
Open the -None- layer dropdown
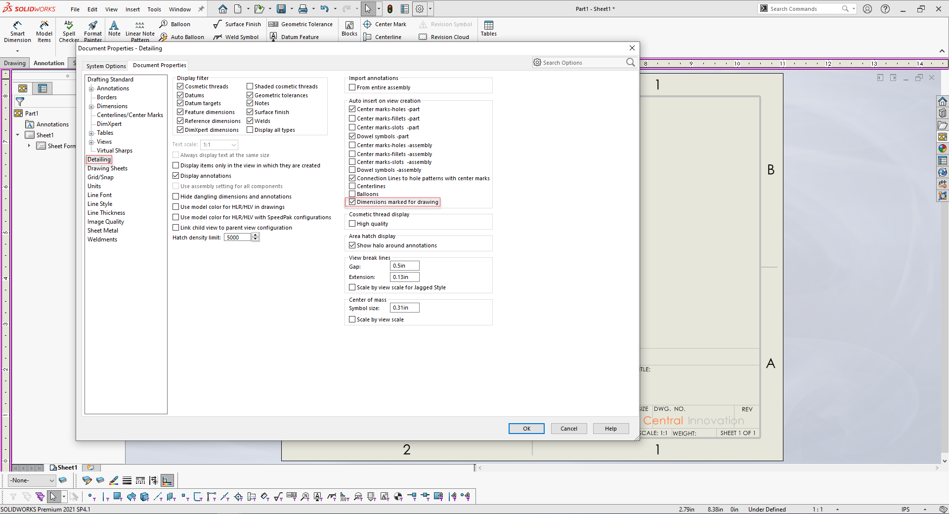[x=32, y=480]
